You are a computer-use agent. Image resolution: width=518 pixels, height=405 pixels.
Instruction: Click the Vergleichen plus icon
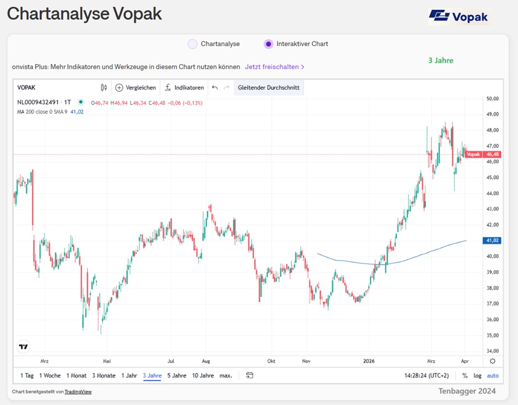tap(119, 88)
